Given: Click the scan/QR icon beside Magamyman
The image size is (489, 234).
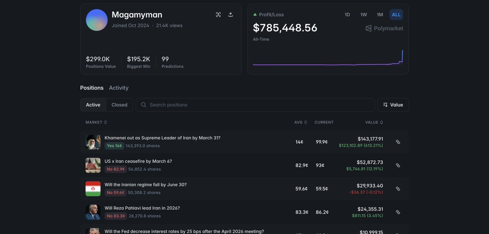Looking at the screenshot, I should (x=218, y=15).
